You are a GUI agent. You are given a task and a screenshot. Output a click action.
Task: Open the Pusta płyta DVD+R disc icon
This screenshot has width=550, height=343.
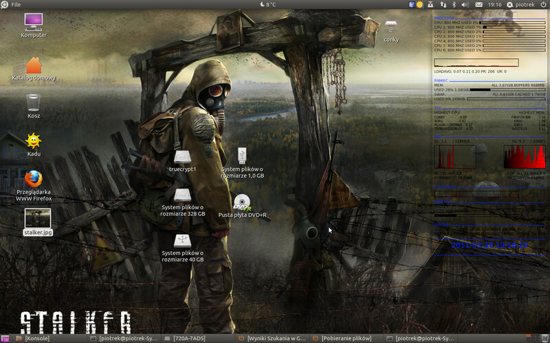[x=242, y=203]
